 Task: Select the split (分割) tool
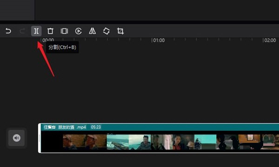coord(36,31)
